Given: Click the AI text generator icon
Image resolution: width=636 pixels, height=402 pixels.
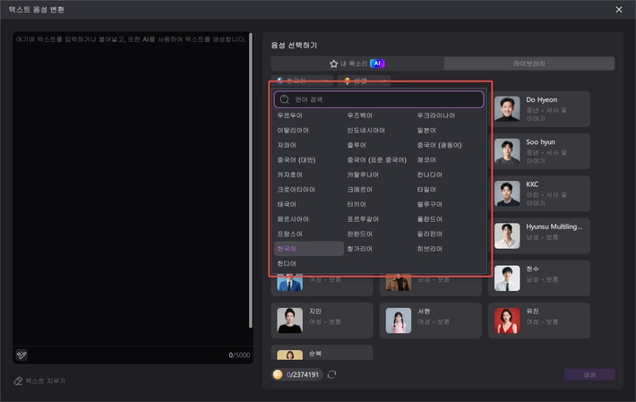Looking at the screenshot, I should 21,355.
